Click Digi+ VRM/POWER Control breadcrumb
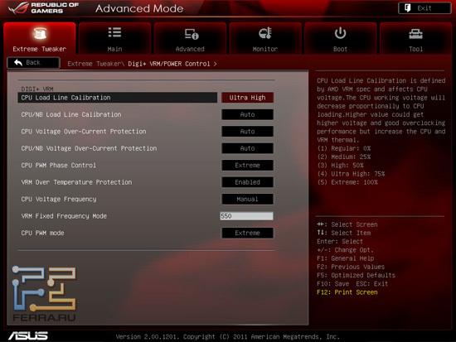Image resolution: width=456 pixels, height=342 pixels. click(169, 64)
